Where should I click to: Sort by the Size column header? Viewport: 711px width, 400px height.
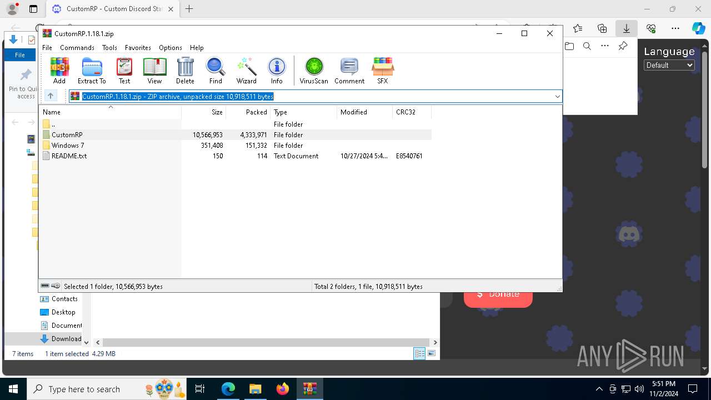point(204,112)
